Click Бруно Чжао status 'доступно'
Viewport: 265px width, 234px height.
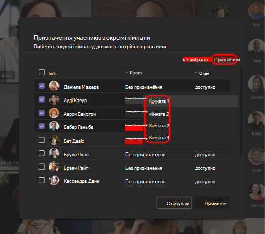(205, 155)
